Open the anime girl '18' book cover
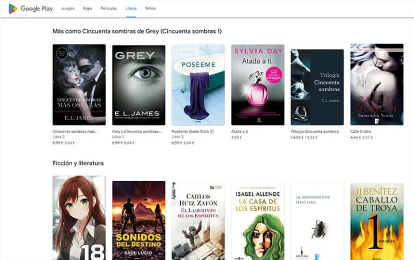Viewport: 414px width, 260px height. point(79,218)
